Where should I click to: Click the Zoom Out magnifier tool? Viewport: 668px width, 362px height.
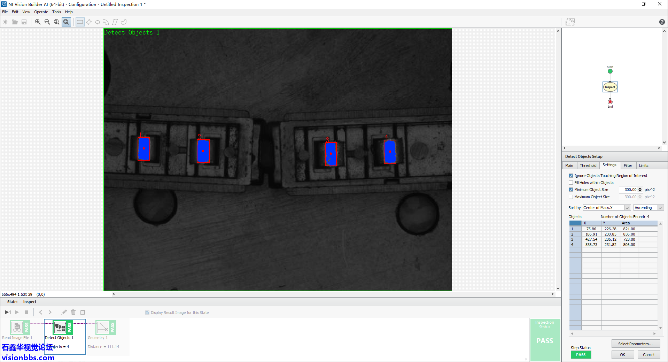(x=47, y=22)
